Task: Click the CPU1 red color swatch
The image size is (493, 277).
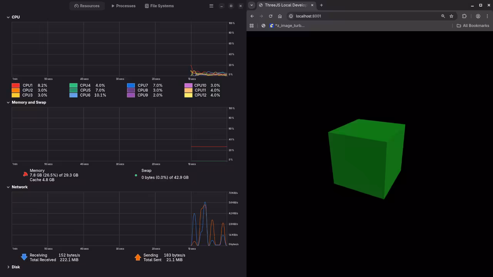Action: click(15, 85)
